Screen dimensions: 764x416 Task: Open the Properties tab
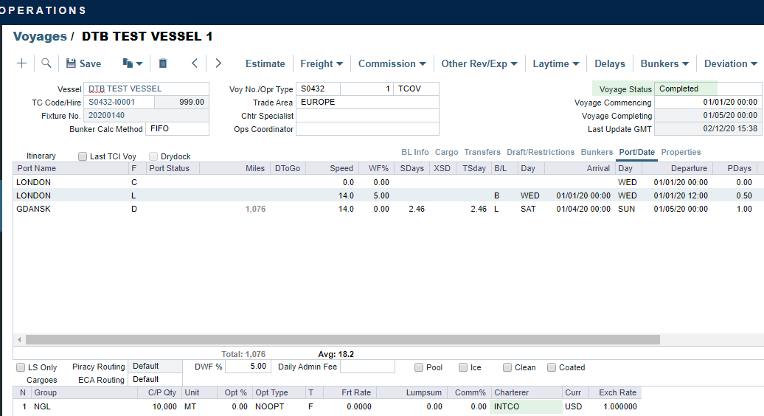pyautogui.click(x=681, y=152)
